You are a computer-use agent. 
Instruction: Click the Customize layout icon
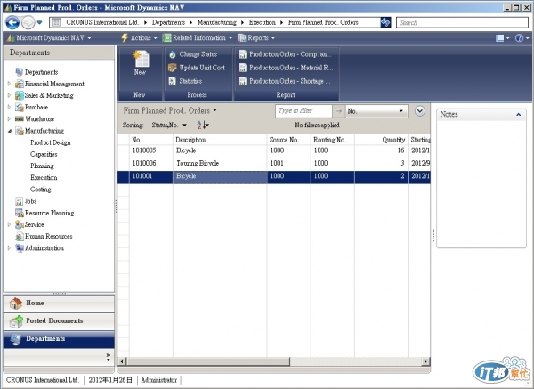point(502,38)
